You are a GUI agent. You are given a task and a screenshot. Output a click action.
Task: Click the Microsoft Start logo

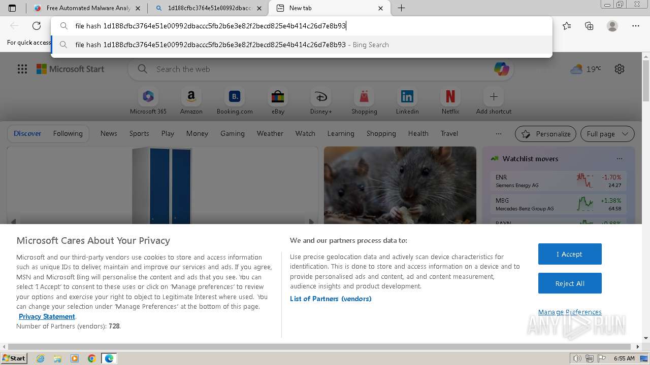[70, 69]
